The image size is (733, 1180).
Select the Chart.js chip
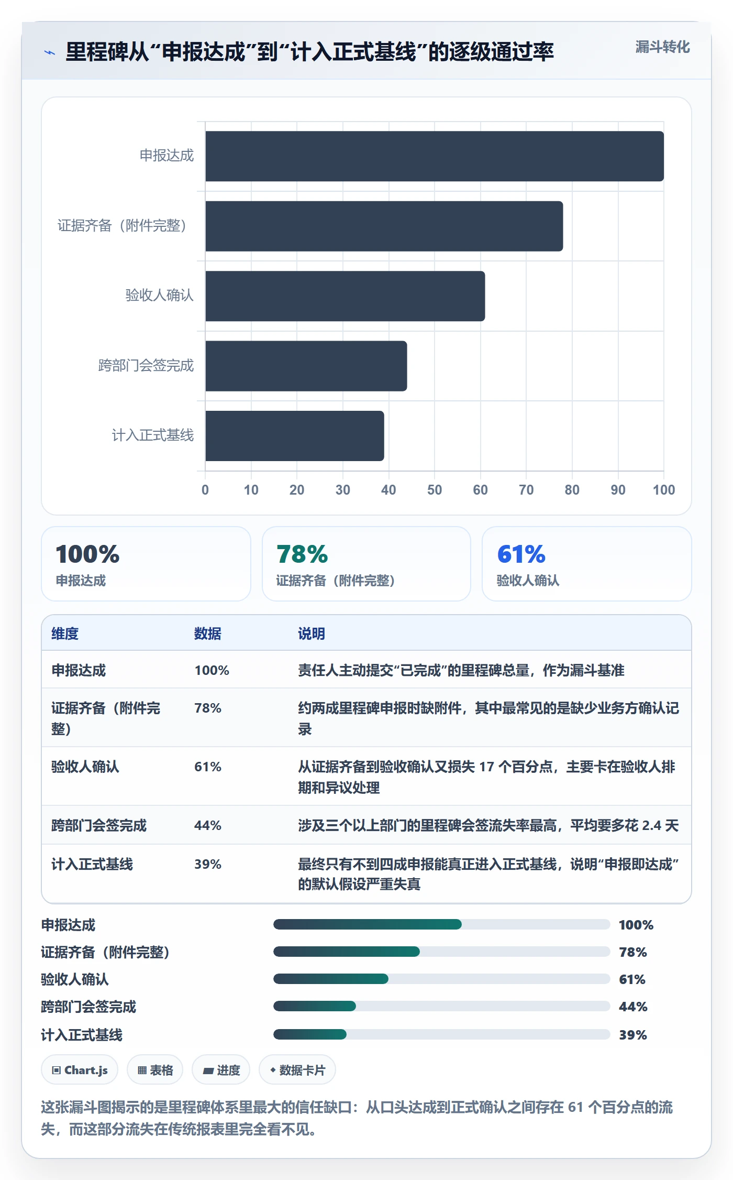pyautogui.click(x=80, y=1070)
